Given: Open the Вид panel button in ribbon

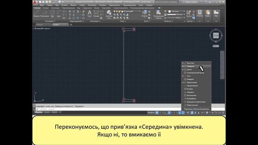Looking at the screenshot, I should (216, 13).
